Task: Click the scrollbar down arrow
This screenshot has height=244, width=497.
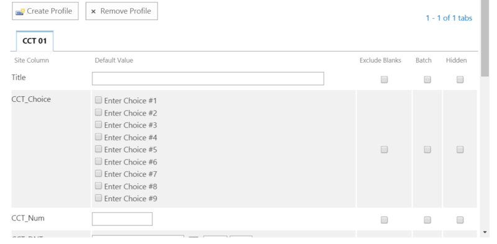Action: point(485,233)
